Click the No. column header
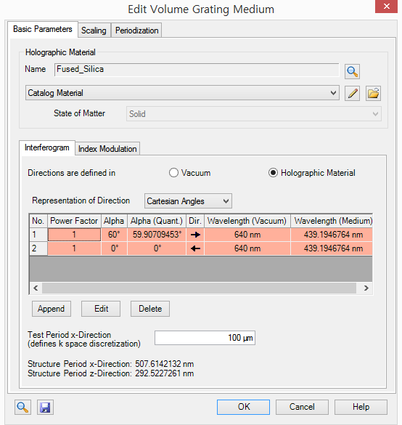Screen dimensions: 402x425 38,221
